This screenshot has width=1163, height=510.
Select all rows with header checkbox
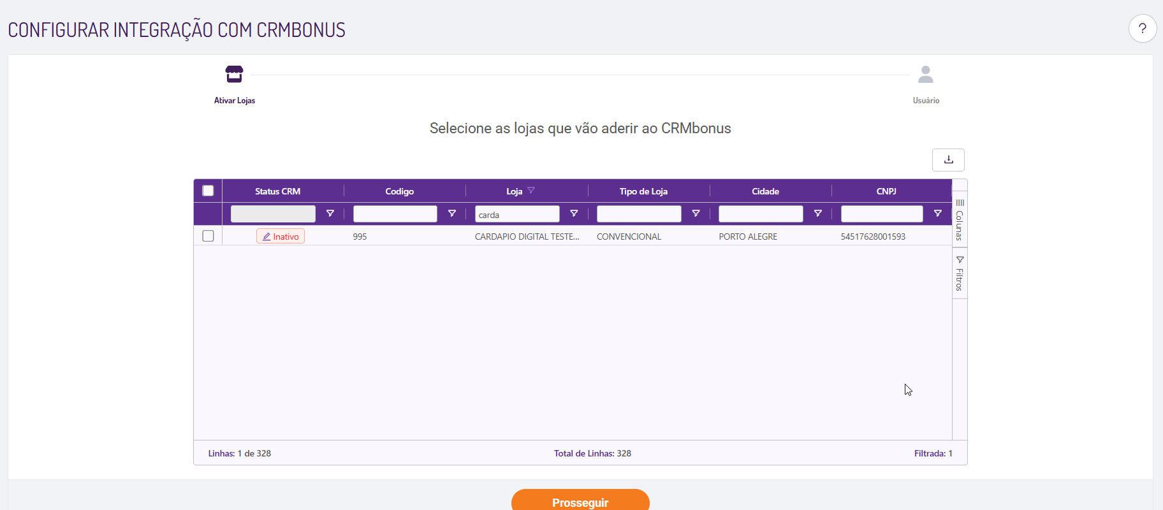(x=208, y=191)
